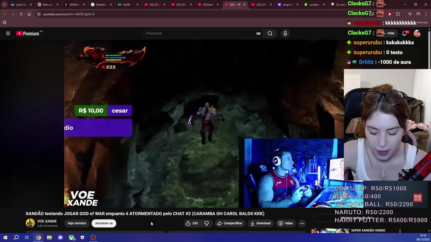Open Discord from the taskbar
Screen dimensions: 431x242
(60, 238)
